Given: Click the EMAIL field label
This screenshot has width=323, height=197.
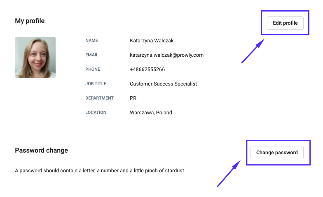Looking at the screenshot, I should point(92,55).
